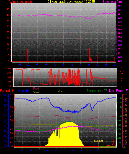Click the red rainfall peak near midnight

pos(115,142)
